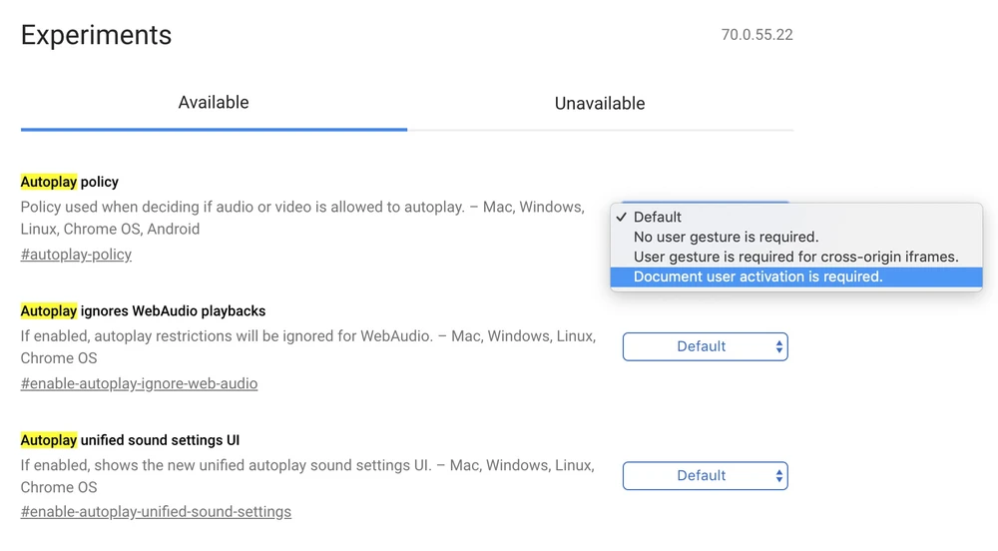
Task: Open the unified sound settings Default dropdown
Action: [702, 476]
